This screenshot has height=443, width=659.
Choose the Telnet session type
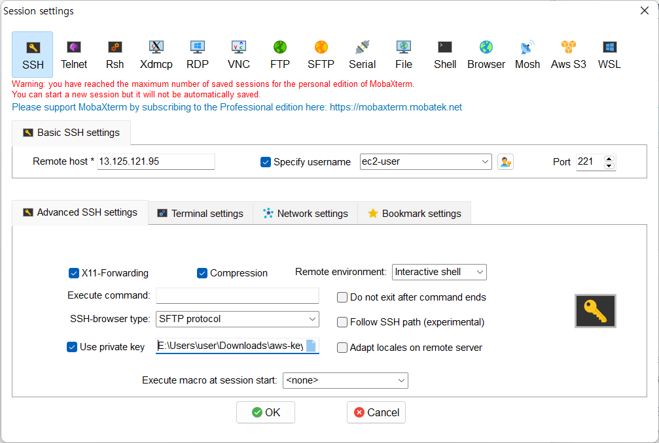point(73,54)
